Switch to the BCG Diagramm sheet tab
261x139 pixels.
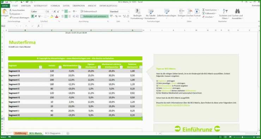(x=53, y=133)
